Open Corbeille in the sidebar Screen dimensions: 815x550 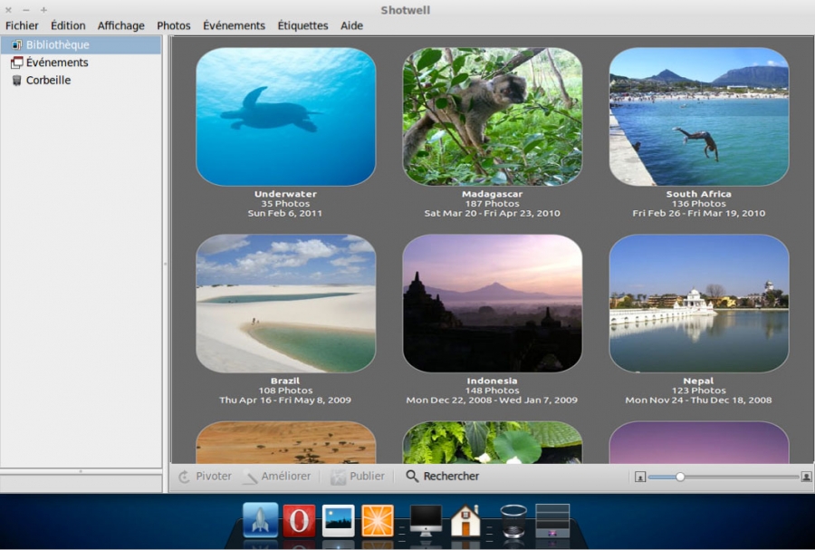48,81
